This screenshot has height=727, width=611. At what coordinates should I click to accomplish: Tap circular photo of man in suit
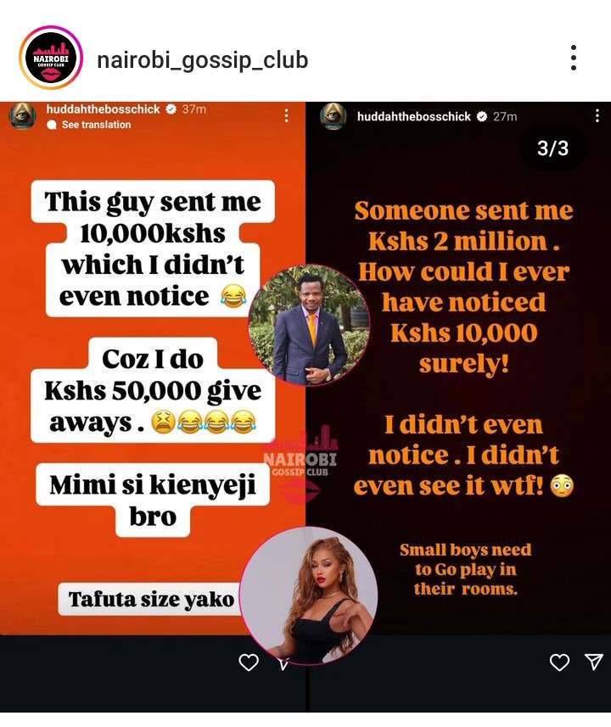(x=310, y=325)
